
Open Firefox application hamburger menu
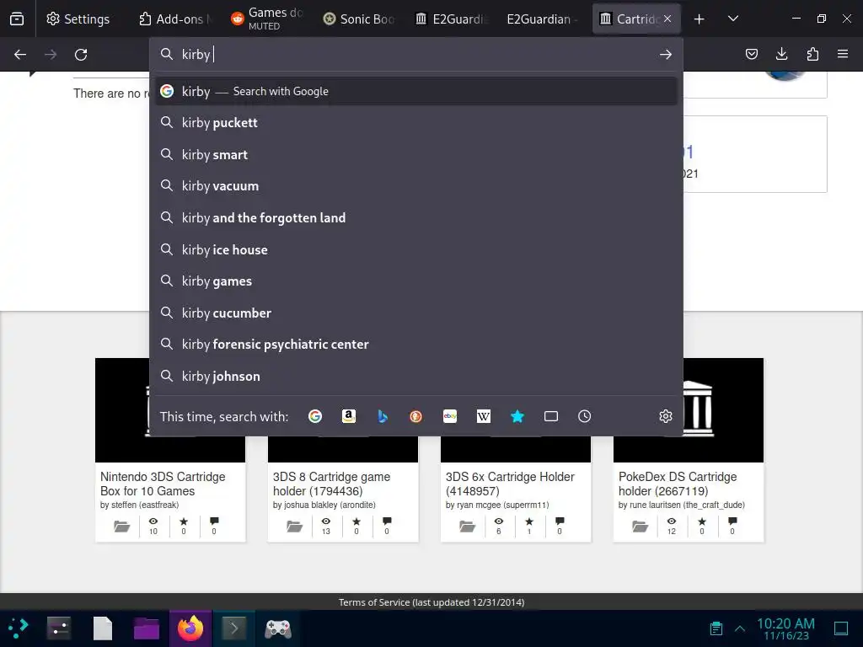point(843,54)
